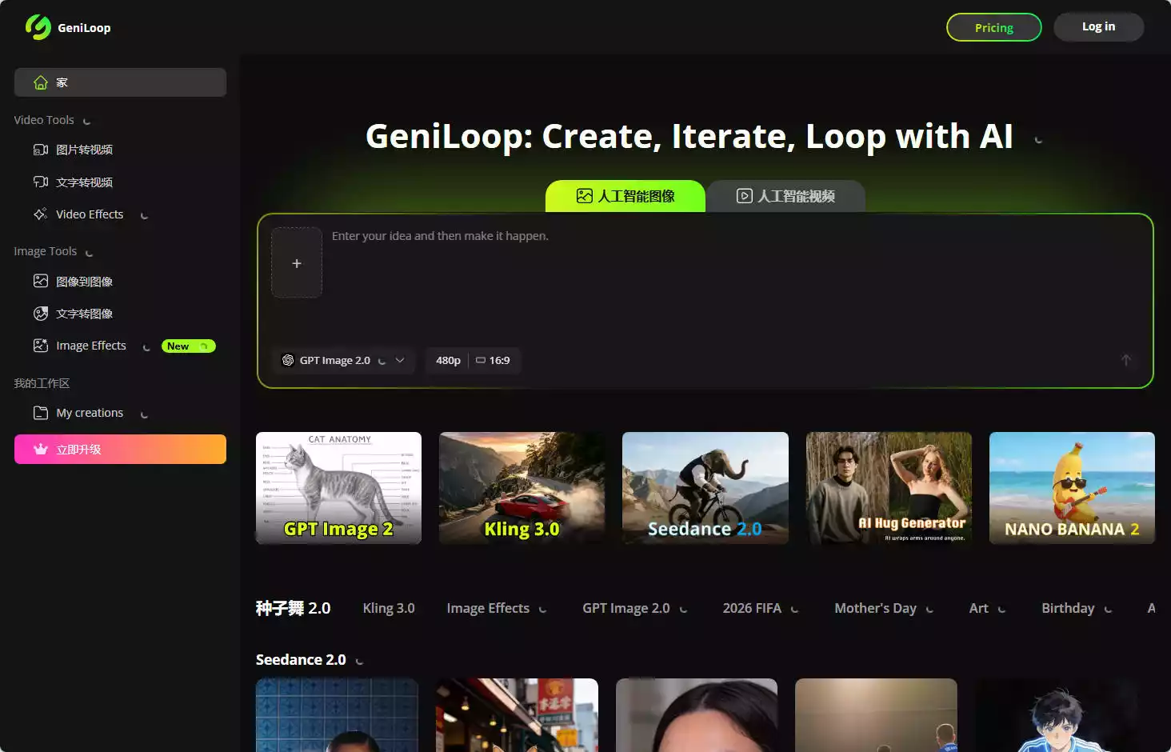Click the Seedance 2.0 section heading
The image size is (1171, 752).
(x=301, y=659)
